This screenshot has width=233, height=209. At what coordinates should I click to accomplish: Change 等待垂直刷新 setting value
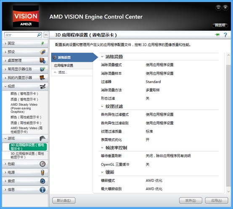point(168,156)
